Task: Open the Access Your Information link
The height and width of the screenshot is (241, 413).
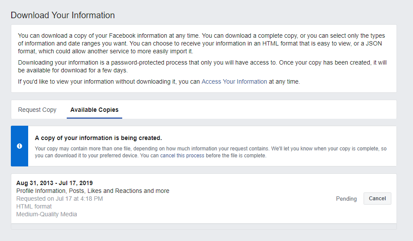Action: pos(234,81)
